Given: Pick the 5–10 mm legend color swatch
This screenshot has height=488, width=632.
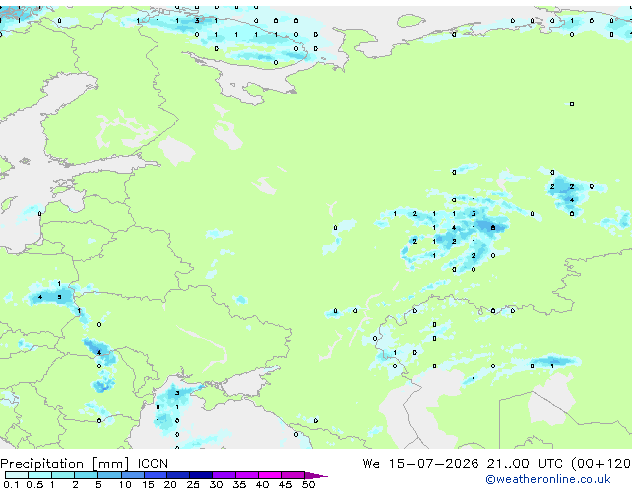Looking at the screenshot, I should [x=109, y=475].
